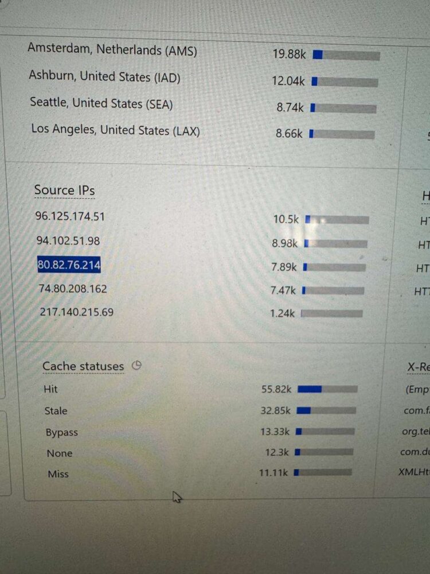Click the Source IPs heading
Viewport: 430px width, 574px height.
click(64, 190)
